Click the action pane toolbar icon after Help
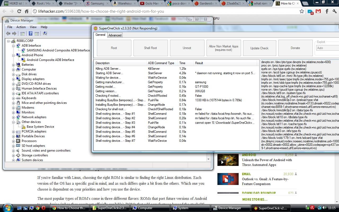The image size is (339, 212). pos(37,33)
